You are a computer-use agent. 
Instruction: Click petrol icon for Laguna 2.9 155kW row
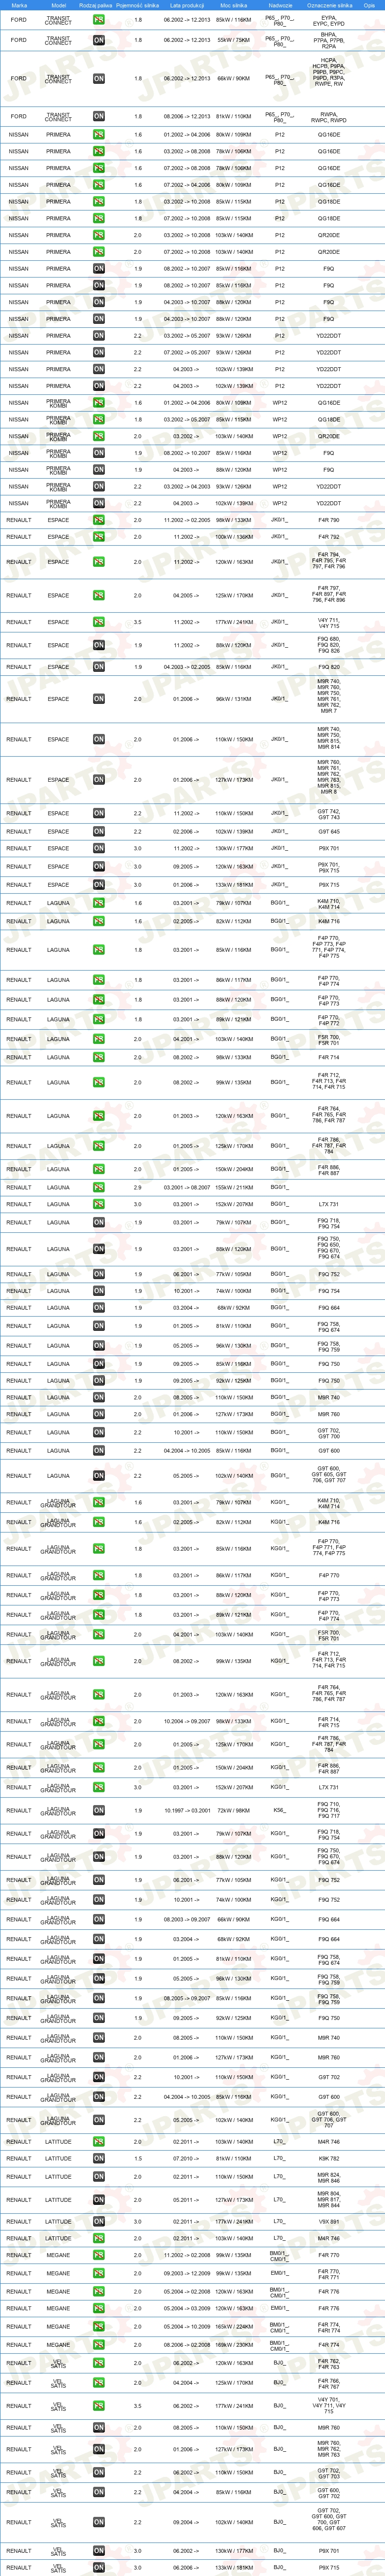click(x=98, y=1188)
